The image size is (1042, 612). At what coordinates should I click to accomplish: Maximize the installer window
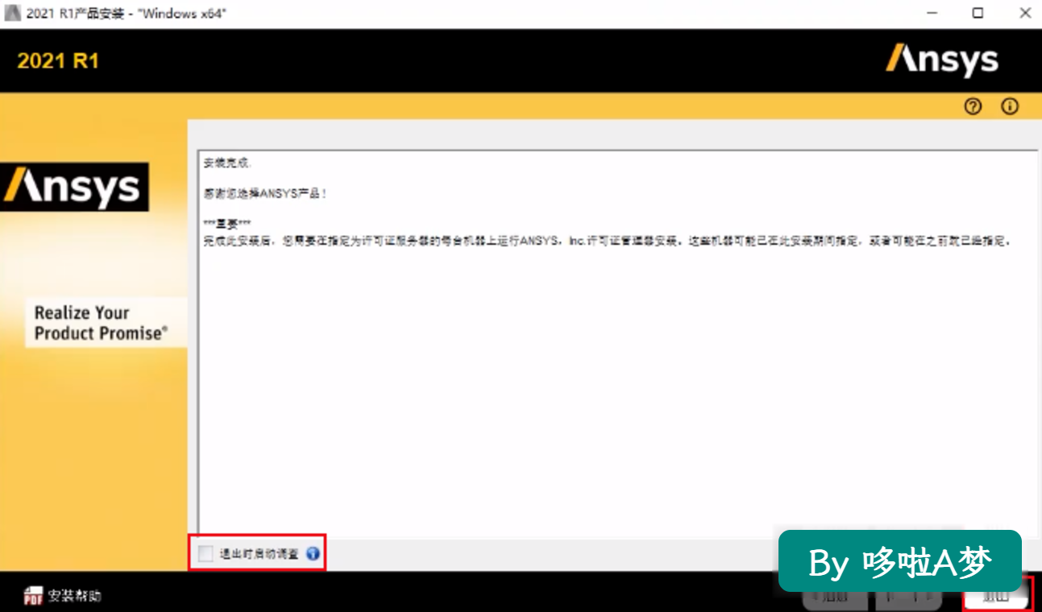(978, 14)
